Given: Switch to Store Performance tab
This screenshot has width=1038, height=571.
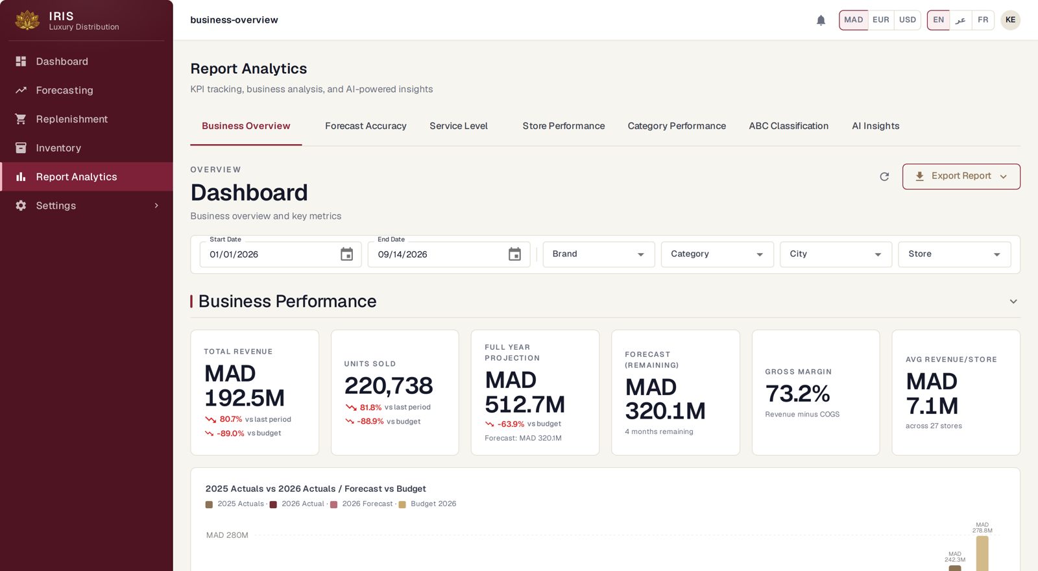Looking at the screenshot, I should (x=564, y=126).
